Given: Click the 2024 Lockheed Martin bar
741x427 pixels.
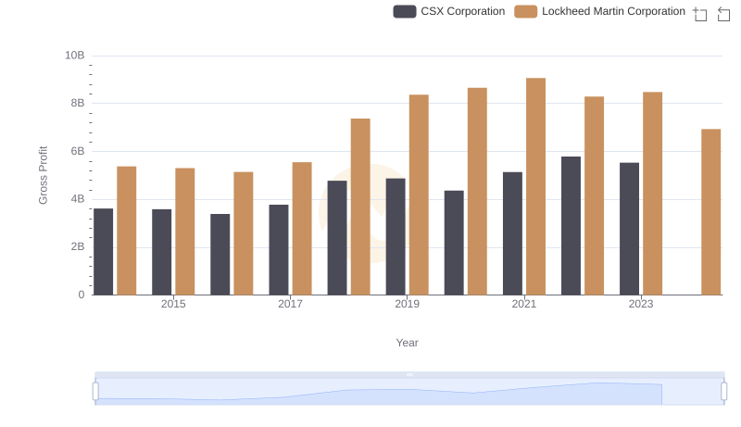Looking at the screenshot, I should click(711, 212).
